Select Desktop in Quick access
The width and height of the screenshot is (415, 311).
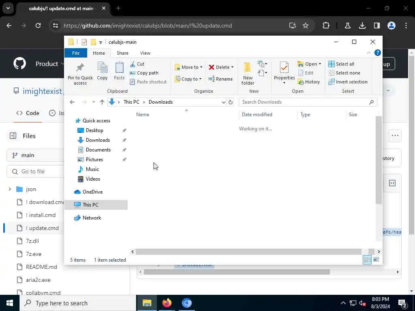click(94, 130)
